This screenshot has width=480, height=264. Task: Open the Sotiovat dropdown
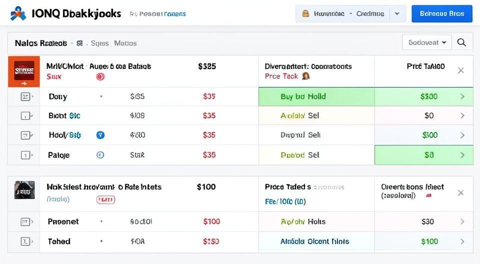426,42
